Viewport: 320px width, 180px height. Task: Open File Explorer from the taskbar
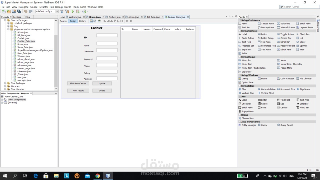56,176
